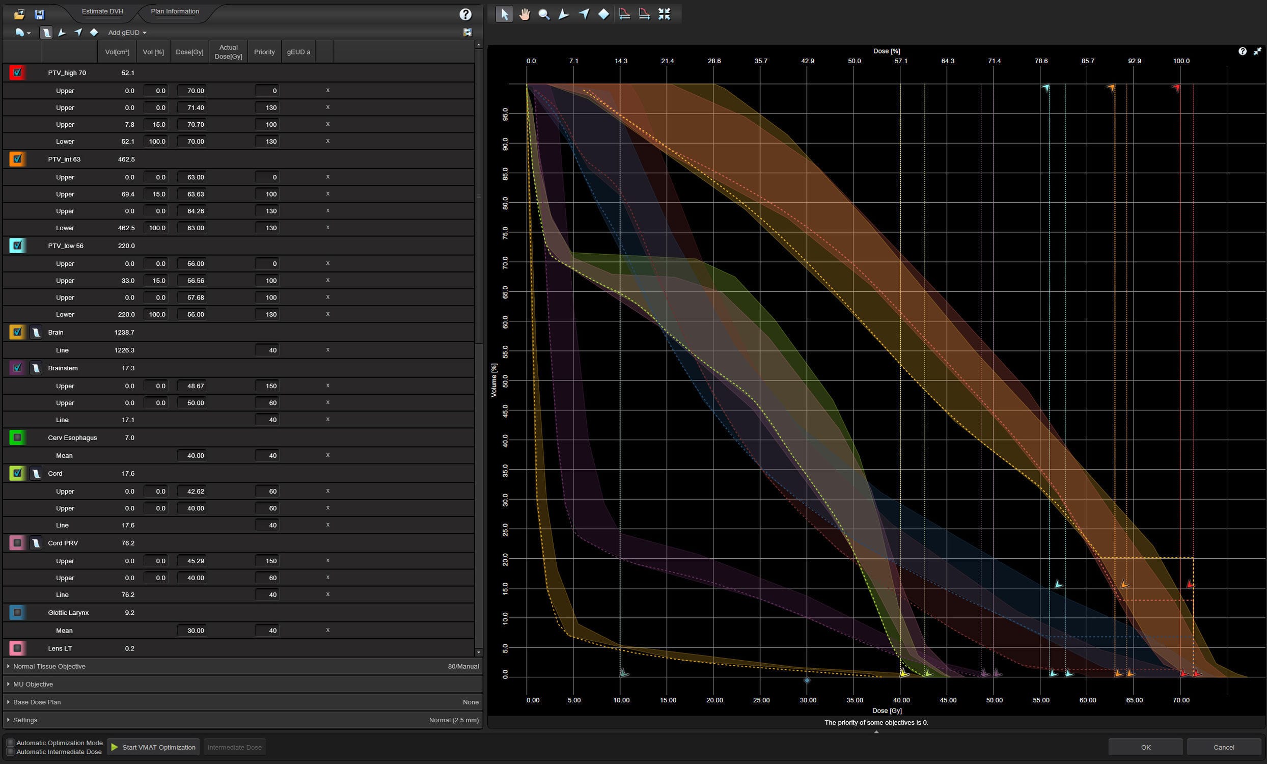Click the OK button
The width and height of the screenshot is (1267, 764).
point(1145,747)
